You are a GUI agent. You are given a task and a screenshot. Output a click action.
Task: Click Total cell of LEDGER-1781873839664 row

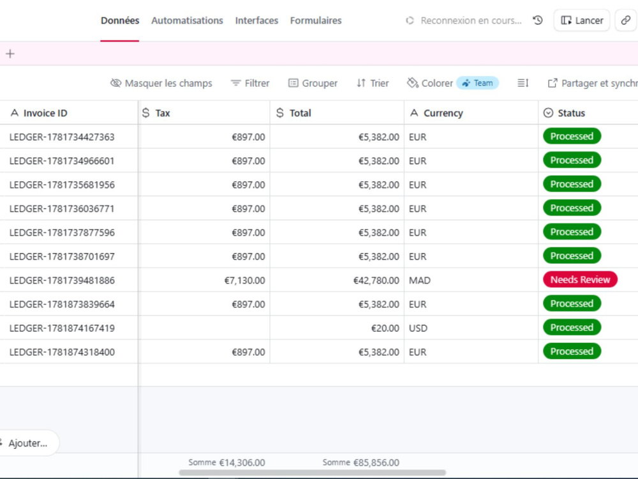(337, 304)
